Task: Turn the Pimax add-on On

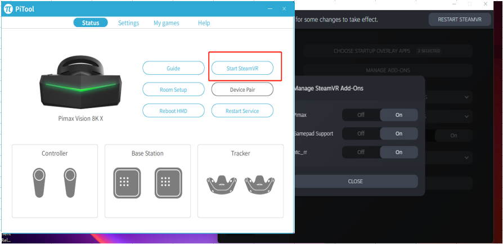Action: coord(399,115)
